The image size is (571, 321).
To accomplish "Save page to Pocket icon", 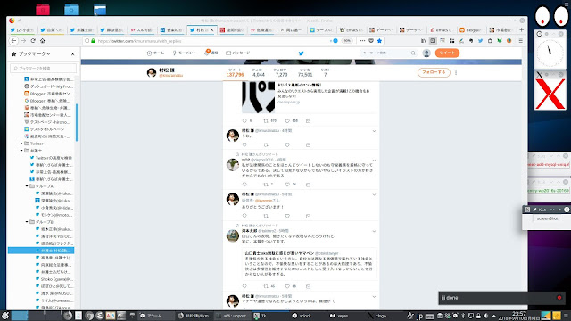I will (371, 41).
